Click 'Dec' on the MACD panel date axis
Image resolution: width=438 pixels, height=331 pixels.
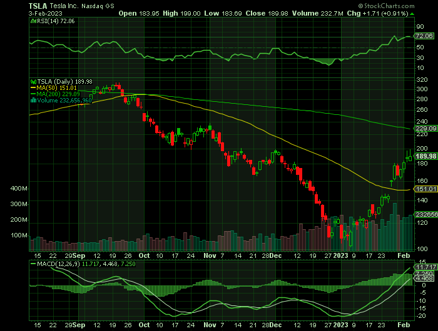[x=276, y=325]
